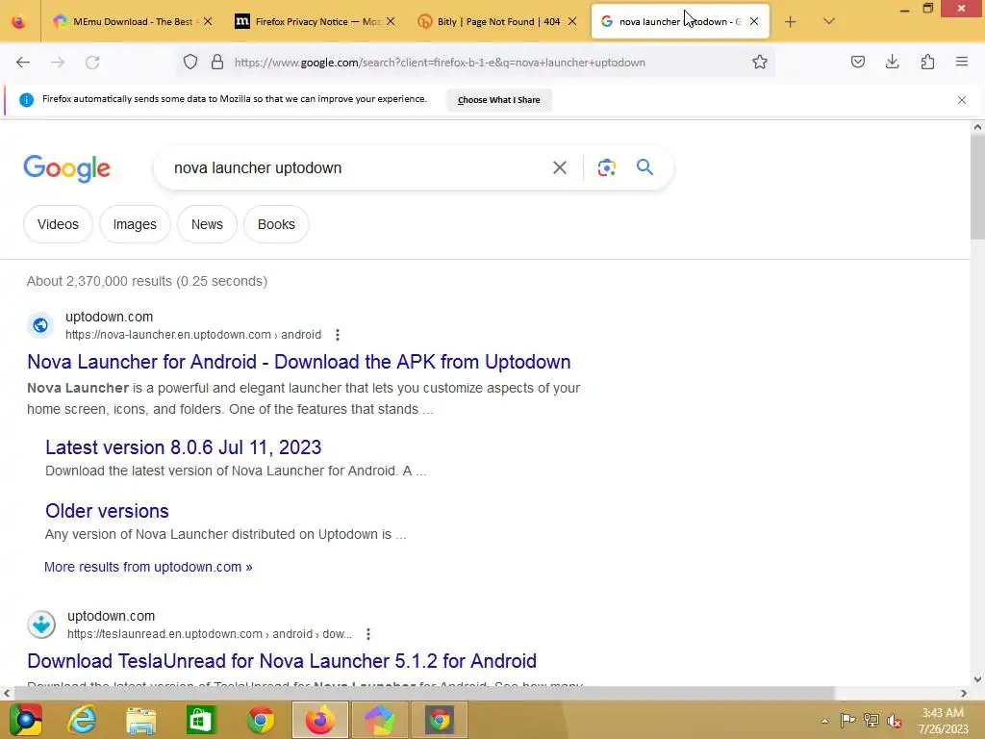Image resolution: width=985 pixels, height=739 pixels.
Task: Open the Extensions menu
Action: coord(927,63)
